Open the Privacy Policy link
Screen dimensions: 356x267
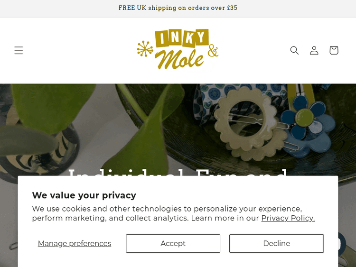pyautogui.click(x=288, y=218)
